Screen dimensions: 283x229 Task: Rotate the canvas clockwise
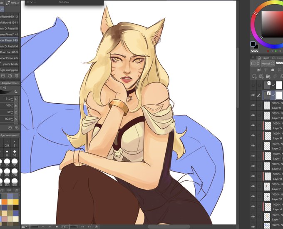click(89, 227)
